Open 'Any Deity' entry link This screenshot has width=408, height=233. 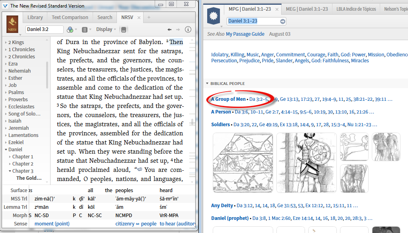point(222,206)
